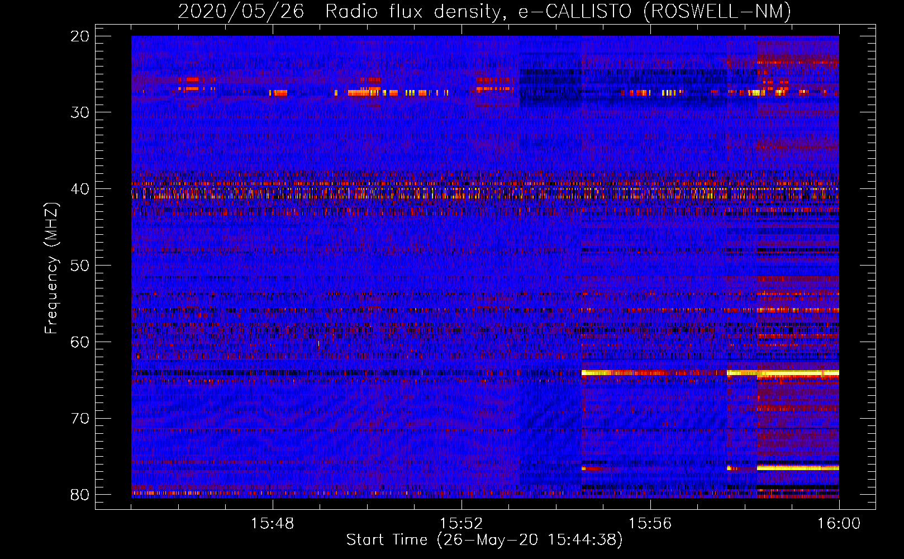Click the "Start Time (26-May-20 15:44:38)" axis label
The height and width of the screenshot is (559, 904).
click(x=484, y=540)
